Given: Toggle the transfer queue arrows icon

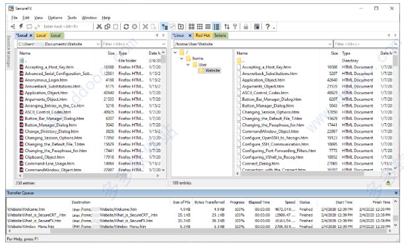Looking at the screenshot, I should (226, 26).
